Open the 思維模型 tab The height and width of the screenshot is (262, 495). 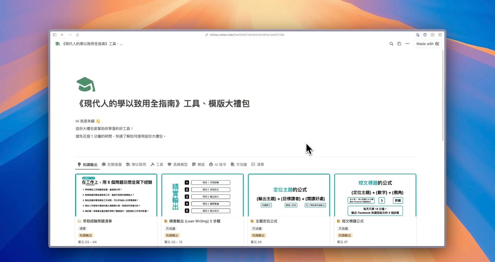click(x=177, y=164)
